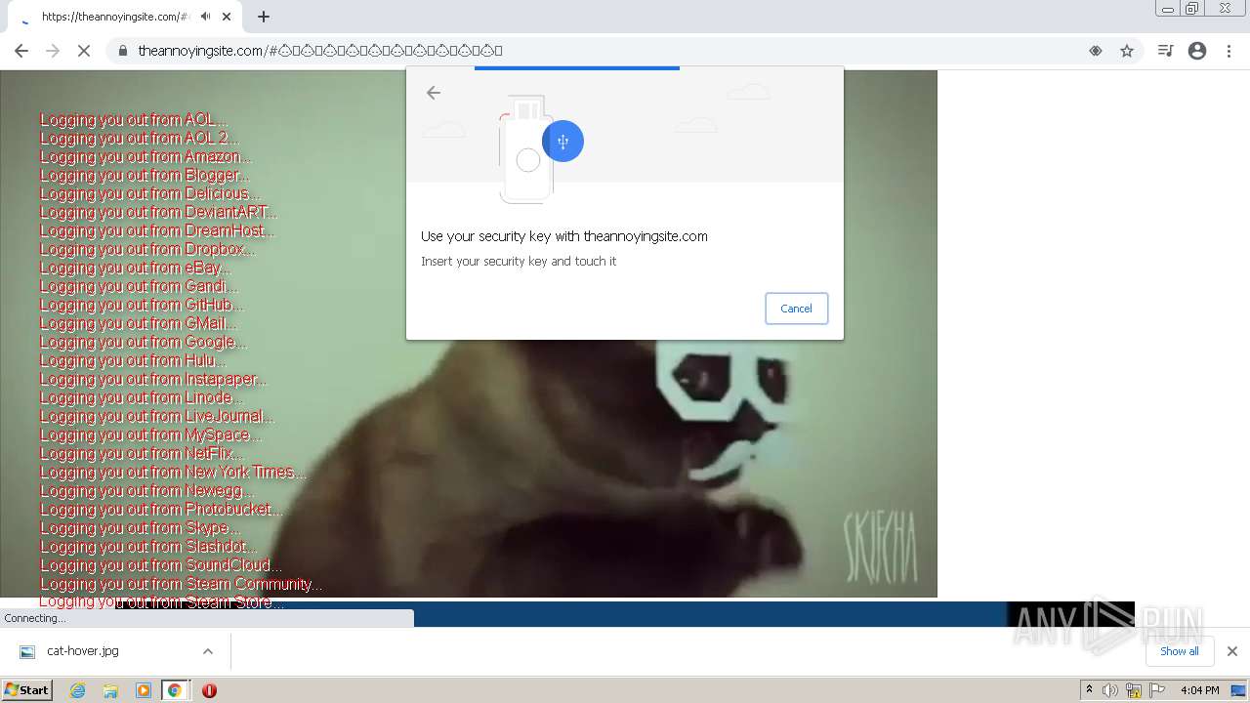
Task: Expand cat-hover.jpg download options arrow
Action: [x=207, y=651]
